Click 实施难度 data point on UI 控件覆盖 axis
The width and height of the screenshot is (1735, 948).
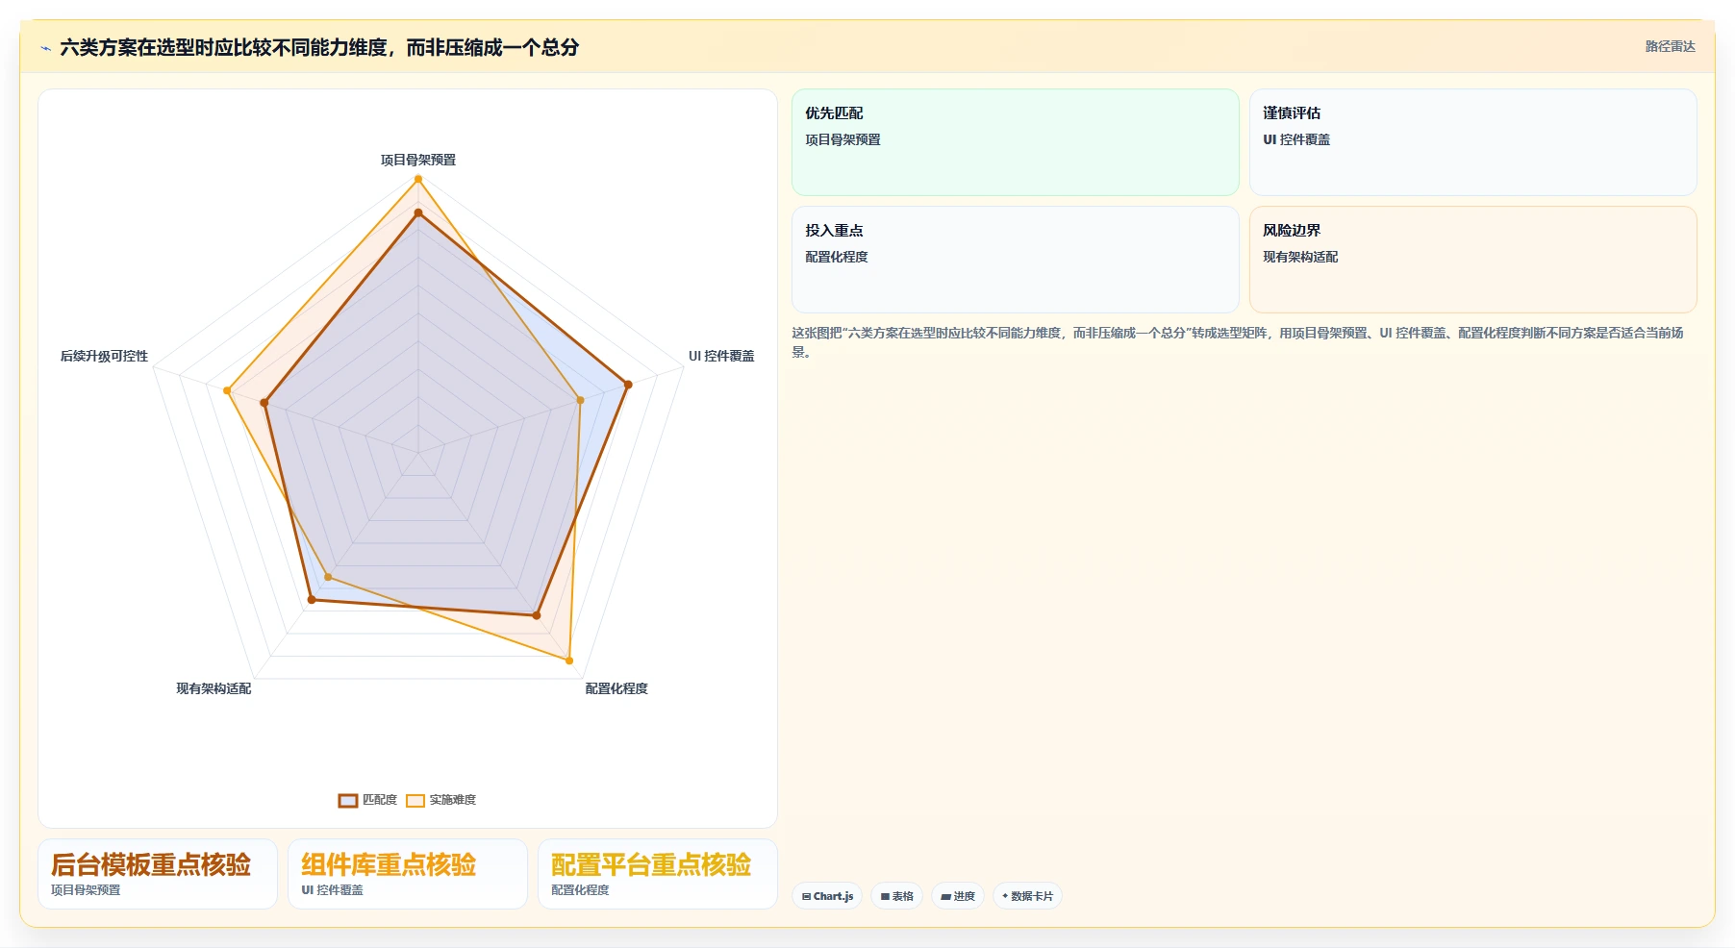click(580, 400)
